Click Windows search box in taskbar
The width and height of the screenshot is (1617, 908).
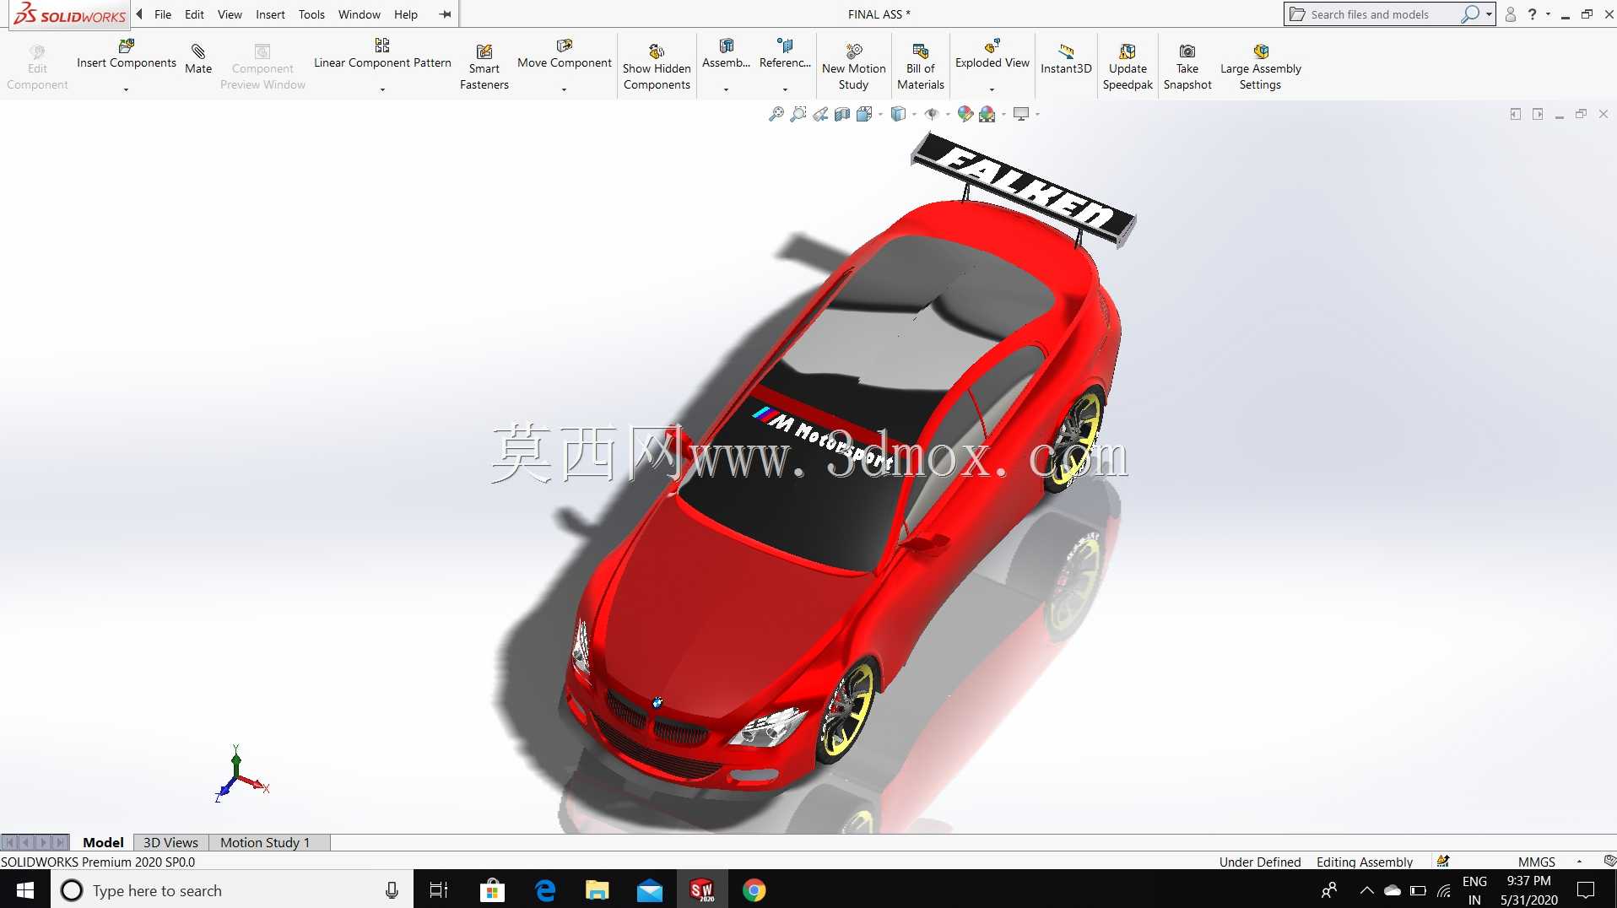click(x=232, y=890)
